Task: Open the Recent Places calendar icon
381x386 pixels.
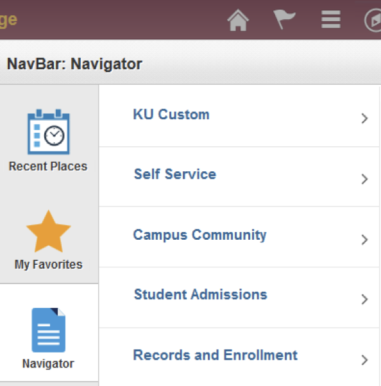Action: [x=49, y=131]
